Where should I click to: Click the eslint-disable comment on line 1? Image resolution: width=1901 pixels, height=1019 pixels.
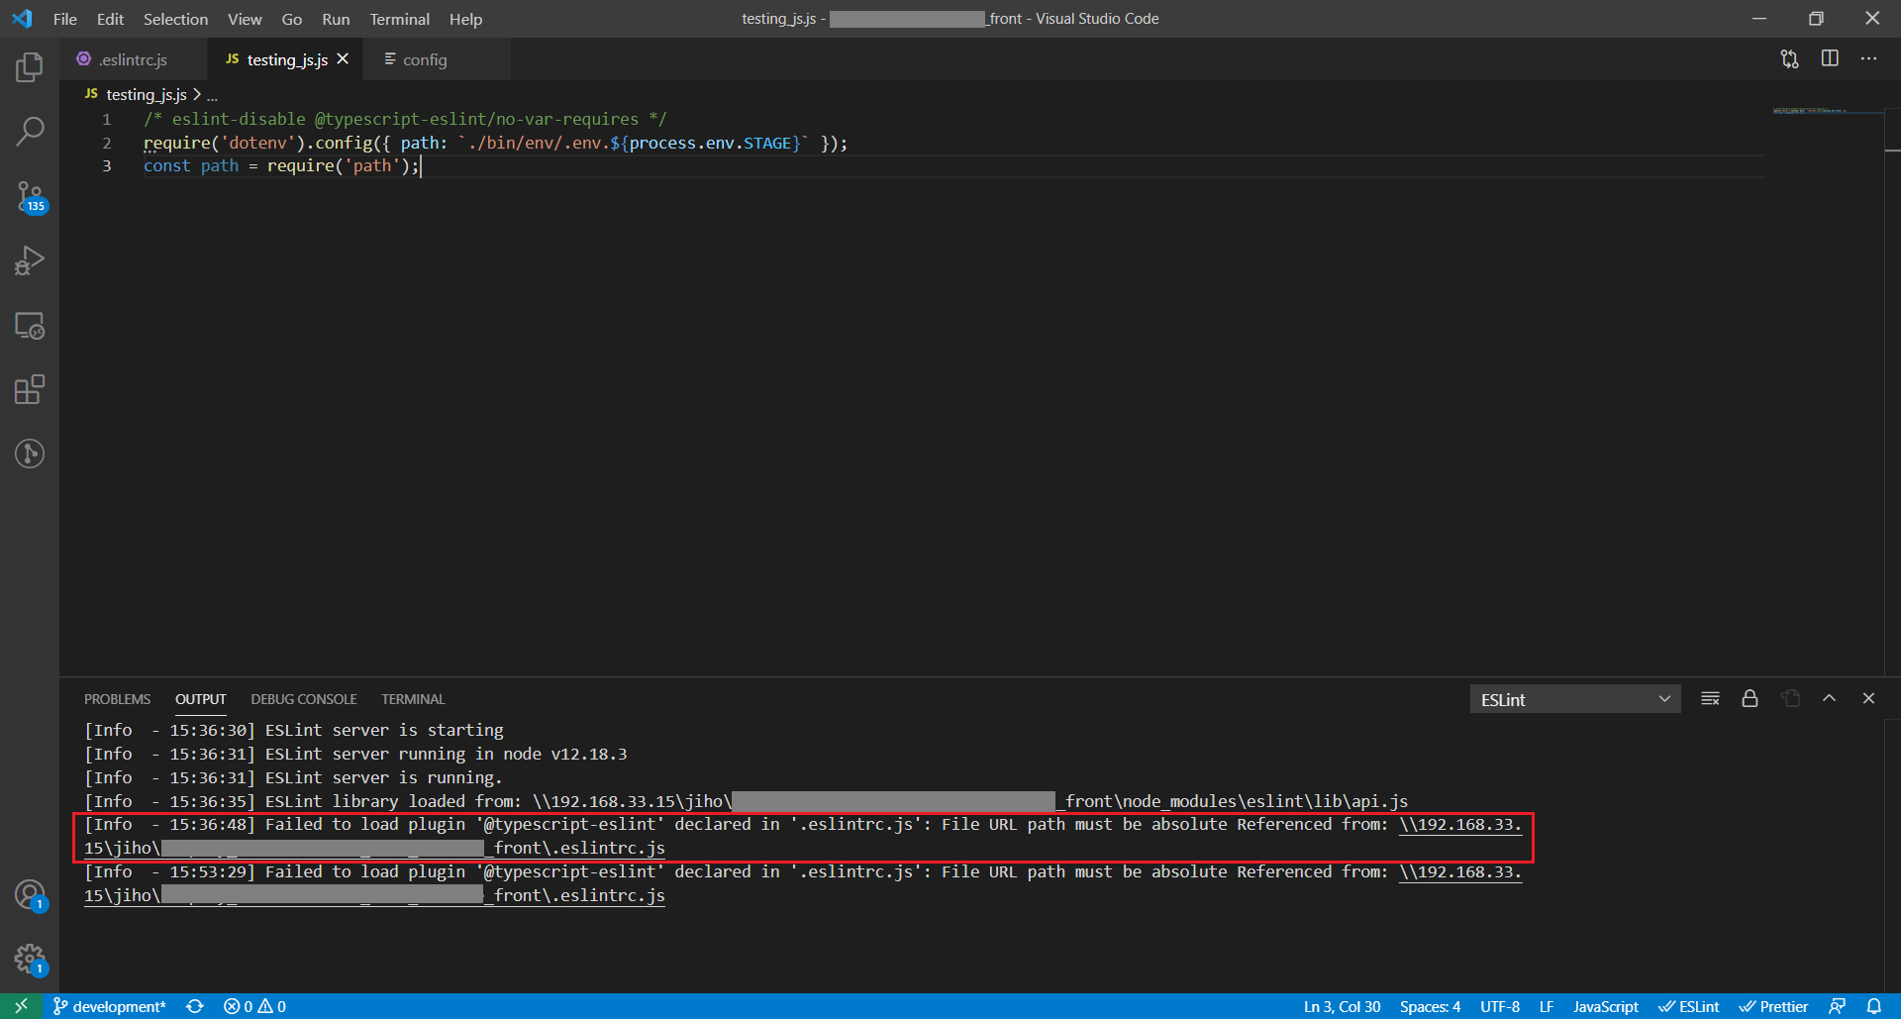(405, 119)
